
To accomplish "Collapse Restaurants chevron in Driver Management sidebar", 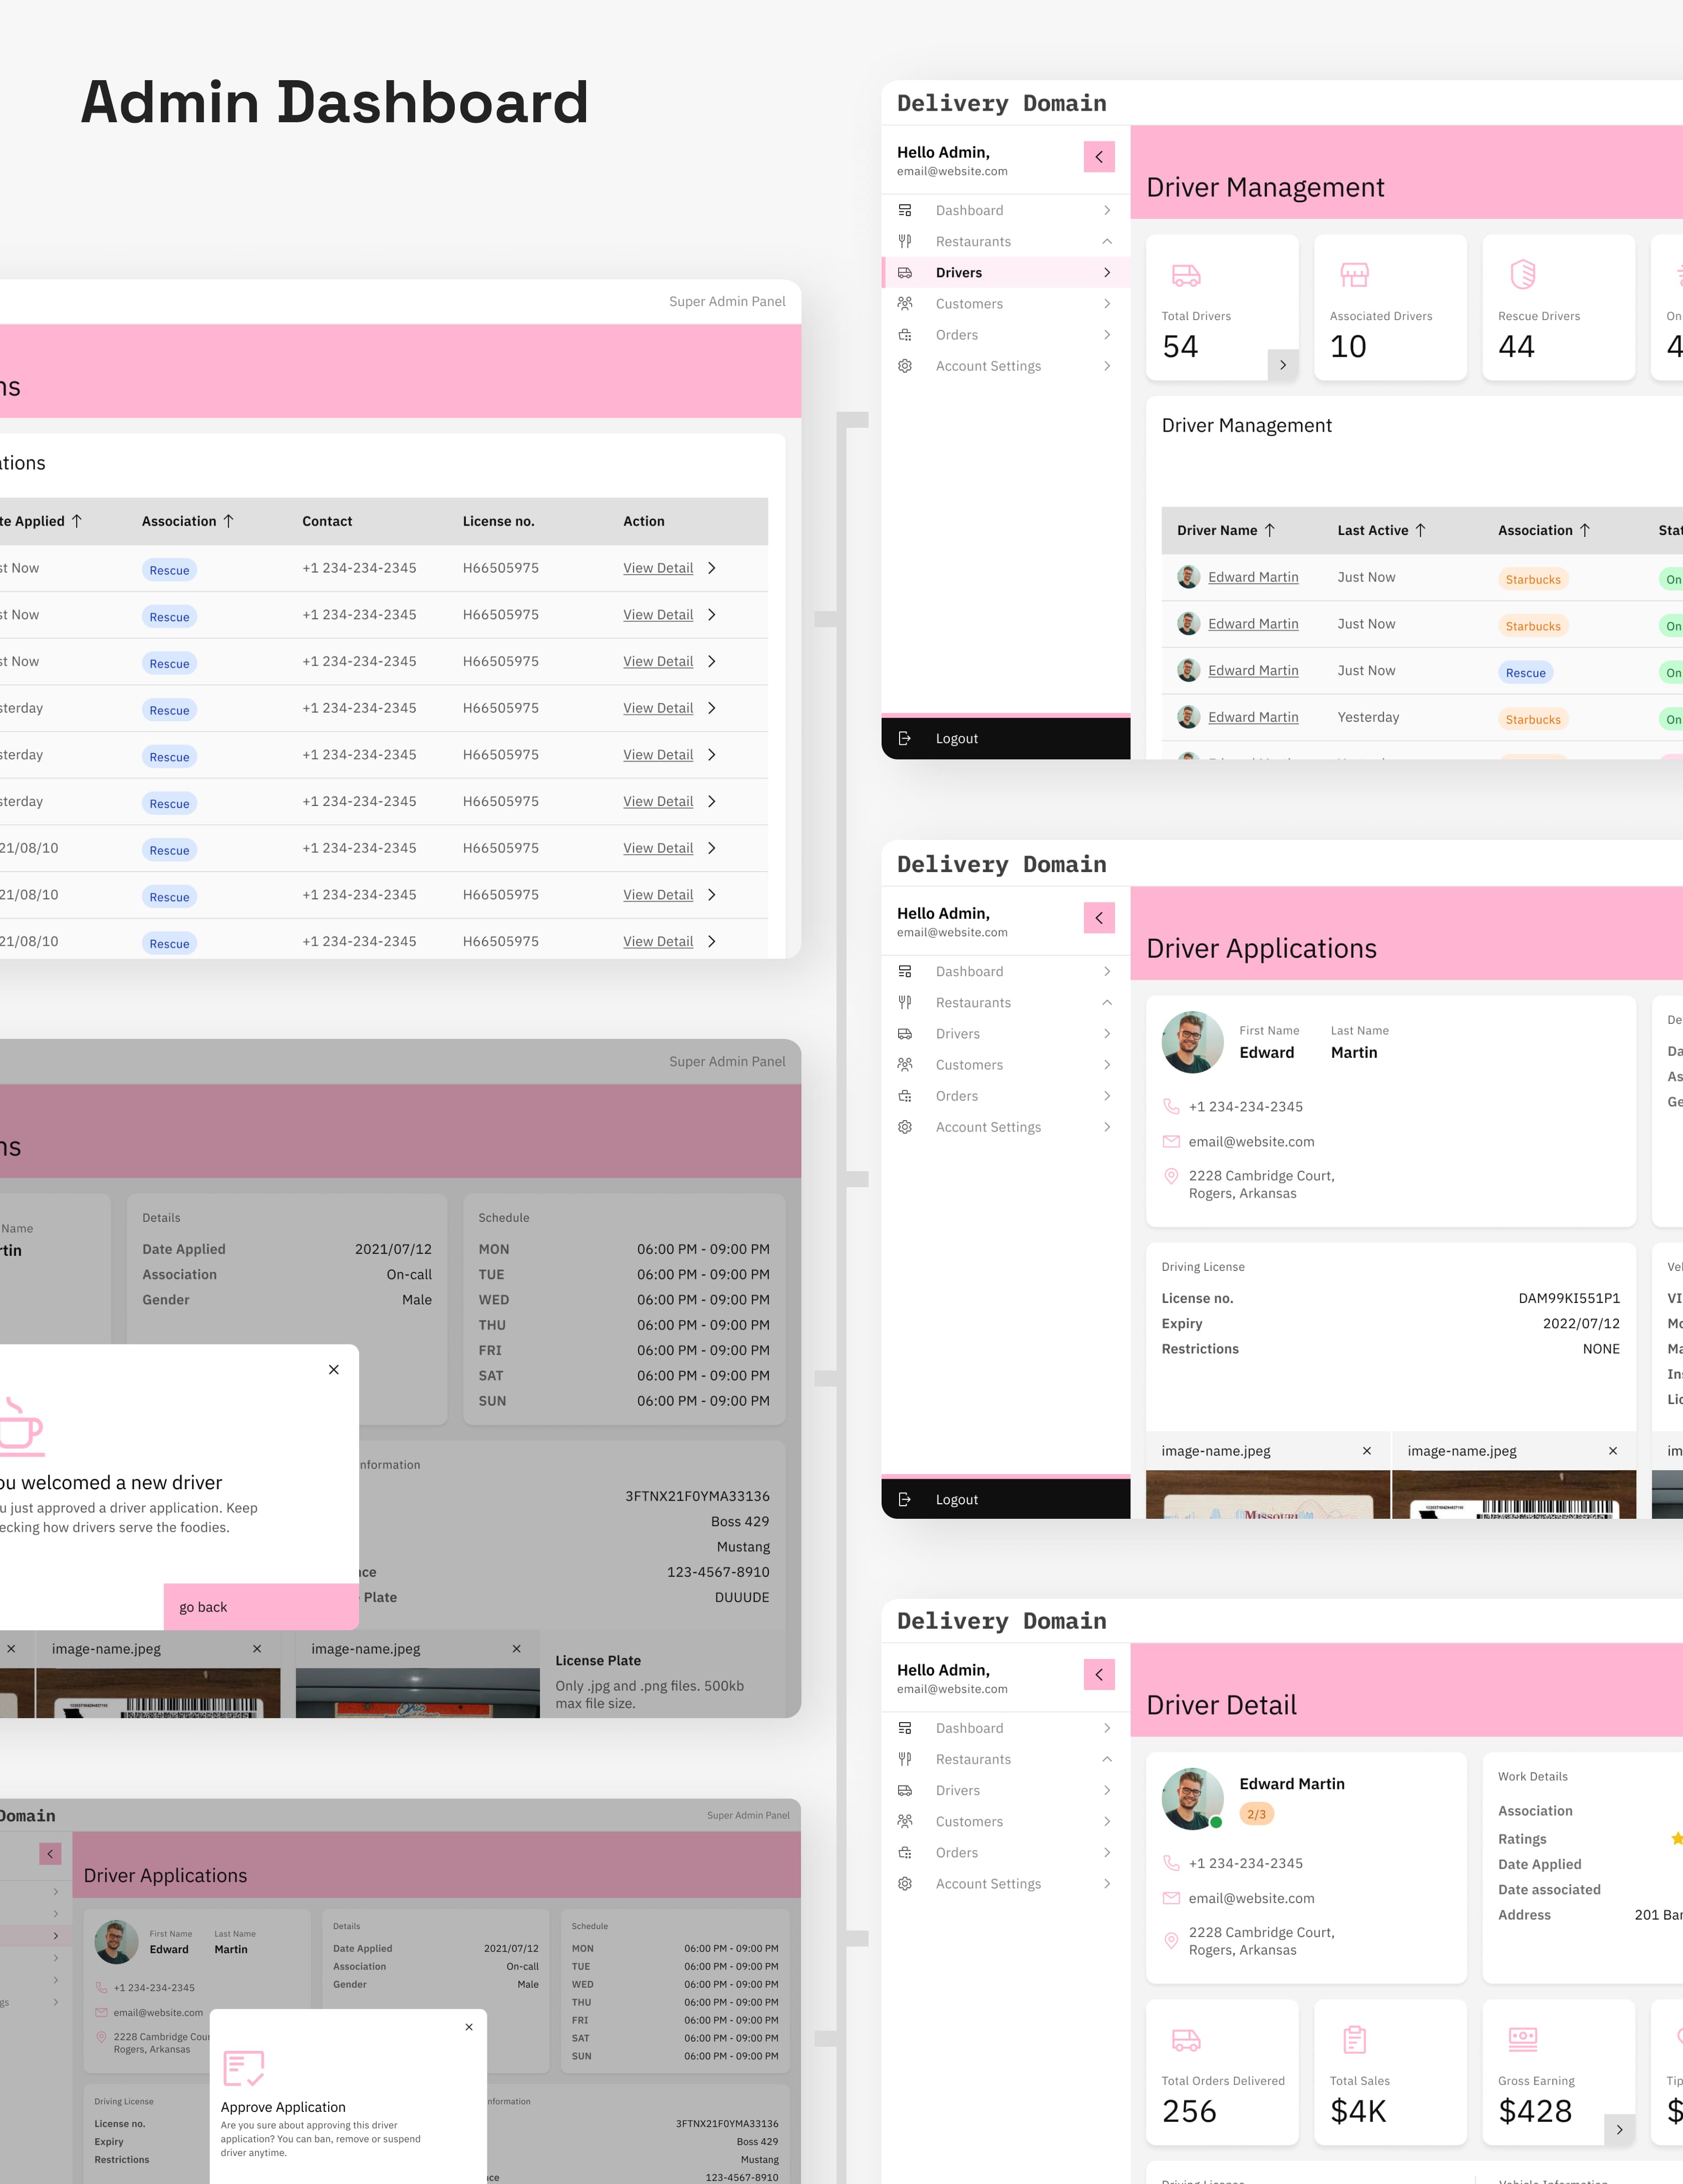I will click(x=1107, y=241).
